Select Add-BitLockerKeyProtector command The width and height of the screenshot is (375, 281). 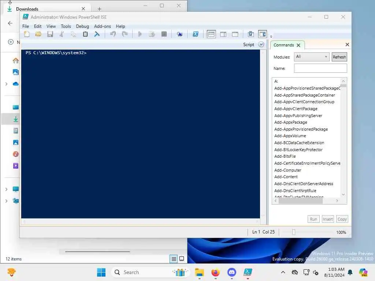coord(298,150)
